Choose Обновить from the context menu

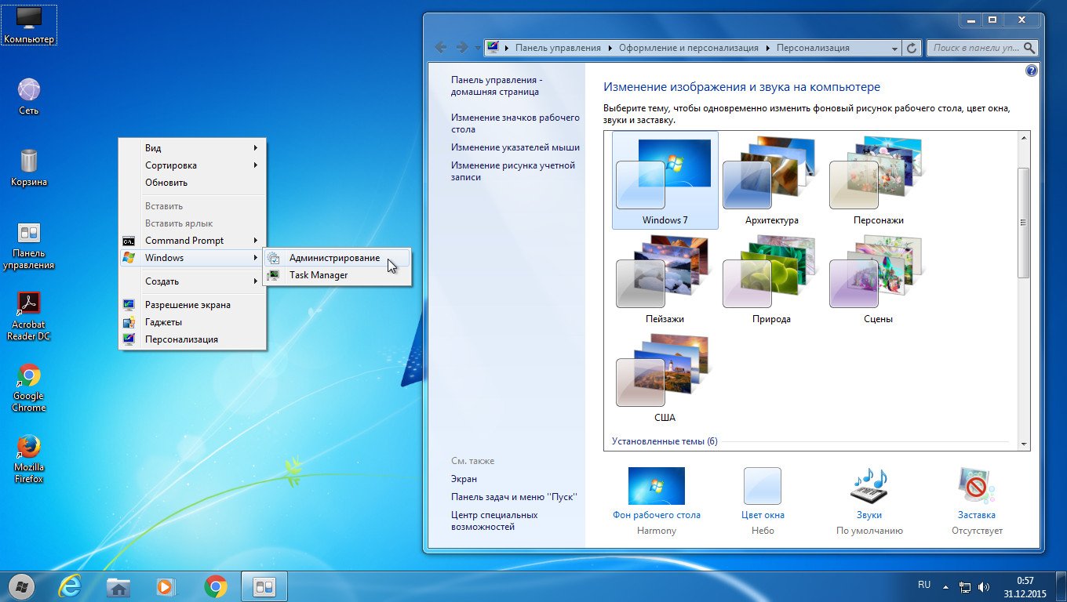coord(192,183)
